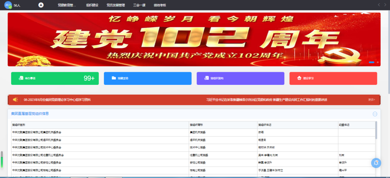Click the 纪委书记 column header
This screenshot has height=178, width=390.
pos(357,125)
